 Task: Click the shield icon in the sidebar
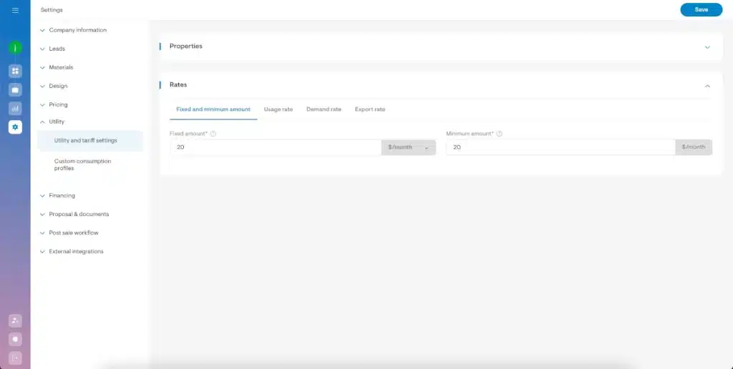pyautogui.click(x=15, y=340)
